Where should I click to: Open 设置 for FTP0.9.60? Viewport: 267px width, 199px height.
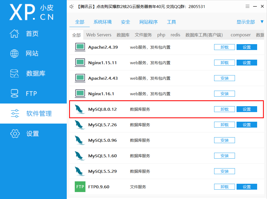pyautogui.click(x=247, y=187)
